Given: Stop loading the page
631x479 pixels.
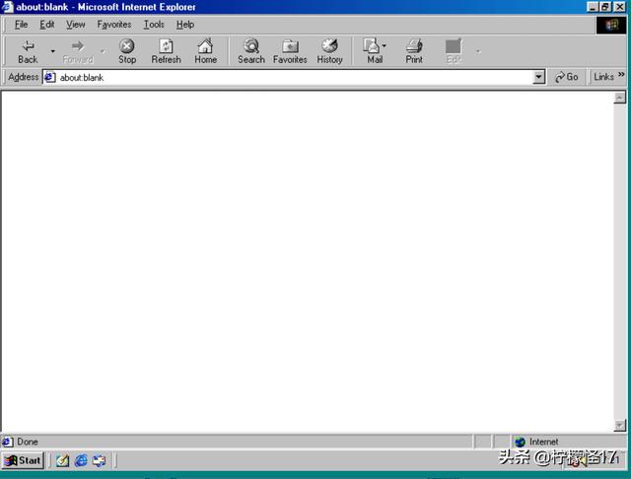Looking at the screenshot, I should (127, 51).
